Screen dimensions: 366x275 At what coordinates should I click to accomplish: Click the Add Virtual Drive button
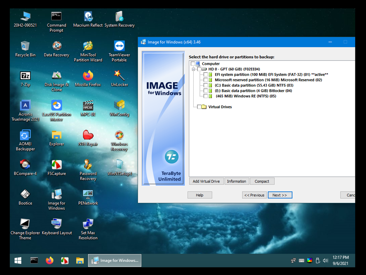point(206,181)
